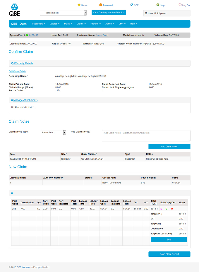Open the client organisation Please Select dropdown

[x=63, y=13]
